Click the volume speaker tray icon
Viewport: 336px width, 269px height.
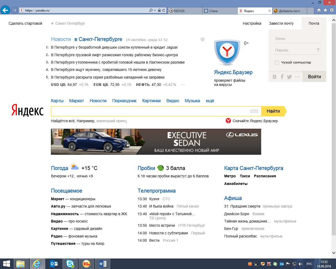[x=301, y=264]
